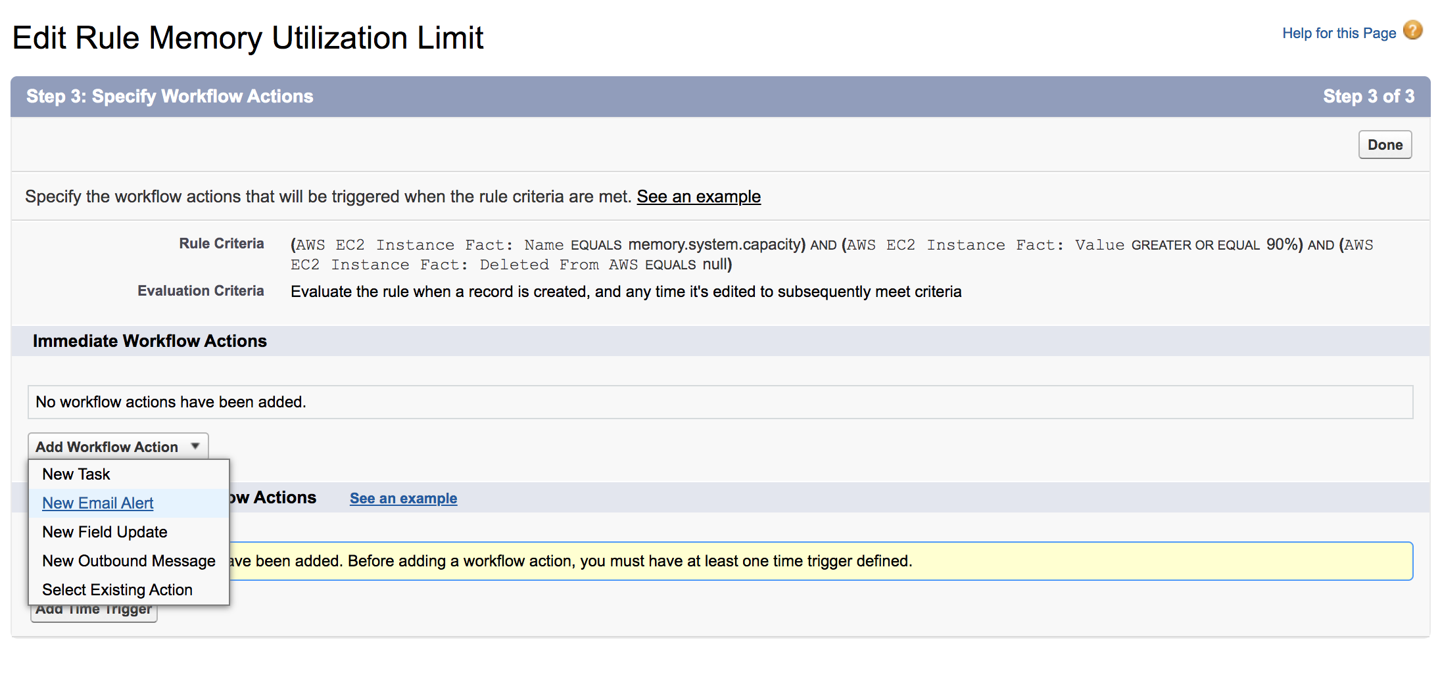Click the Evaluation Criteria description text
The image size is (1440, 682).
(x=625, y=292)
